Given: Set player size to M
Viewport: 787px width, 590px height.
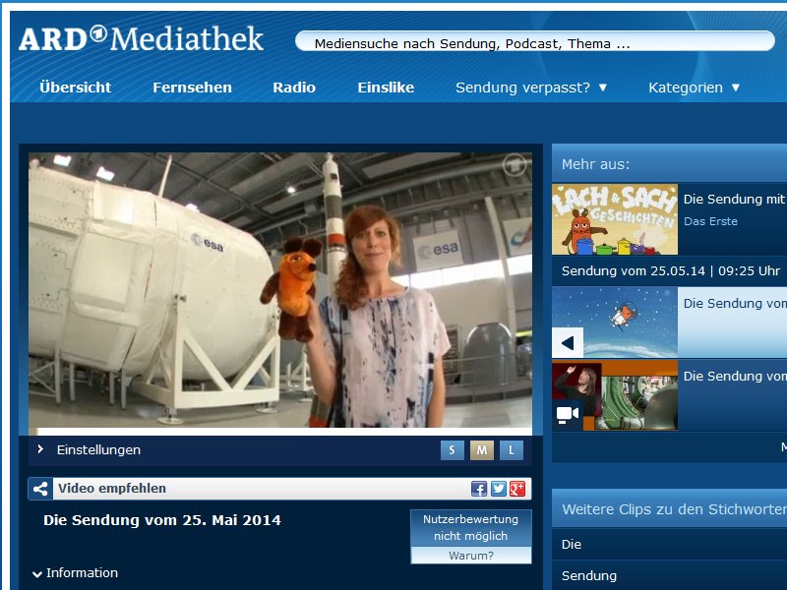Looking at the screenshot, I should coord(482,450).
